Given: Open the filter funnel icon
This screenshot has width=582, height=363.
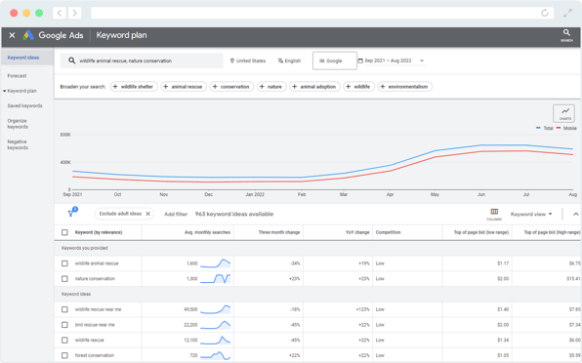Looking at the screenshot, I should click(71, 213).
